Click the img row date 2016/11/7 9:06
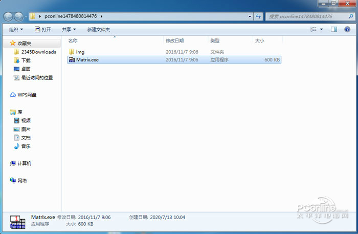The image size is (358, 234). pyautogui.click(x=182, y=52)
